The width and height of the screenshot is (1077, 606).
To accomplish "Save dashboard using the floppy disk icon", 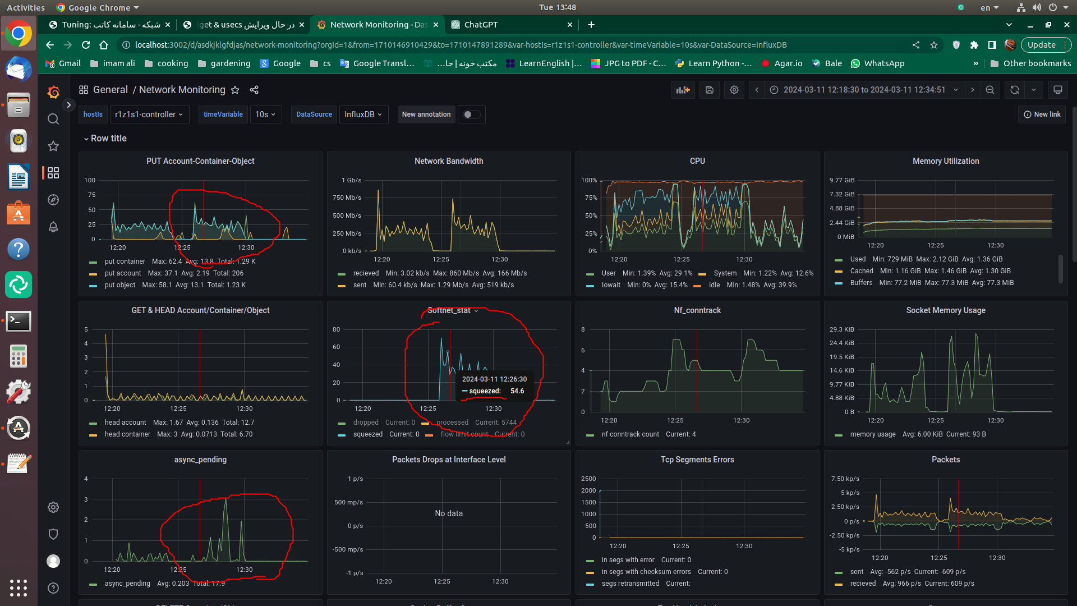I will [709, 90].
